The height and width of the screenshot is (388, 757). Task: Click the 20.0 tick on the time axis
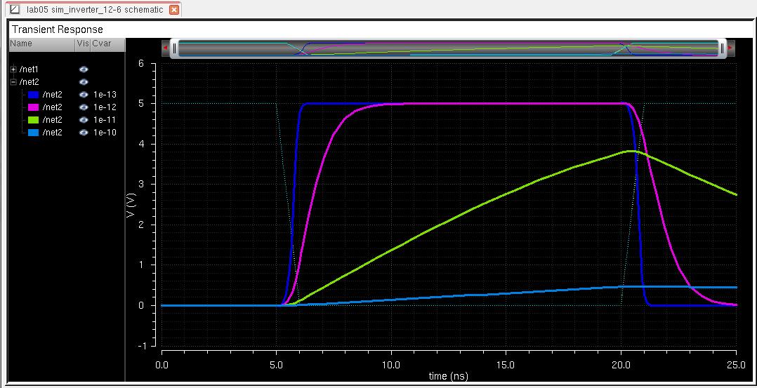click(x=621, y=365)
